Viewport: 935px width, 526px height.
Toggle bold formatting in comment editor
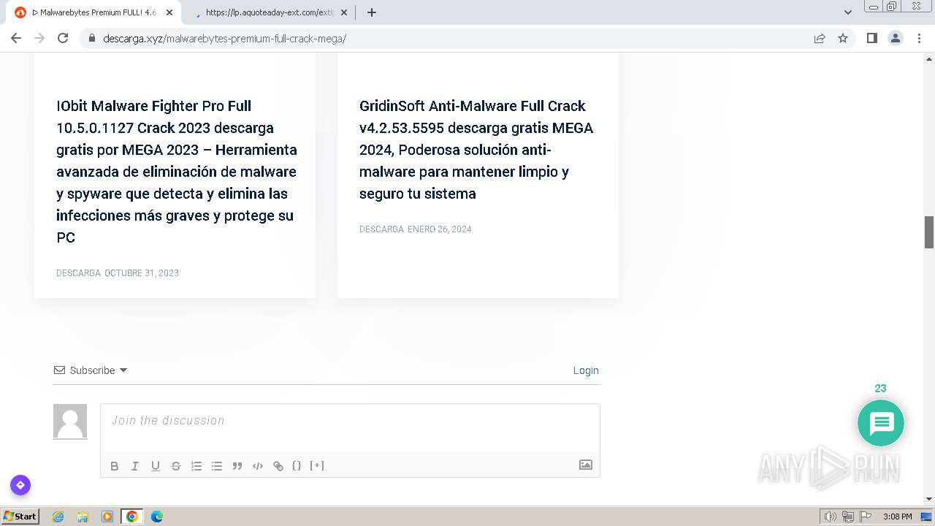point(115,466)
